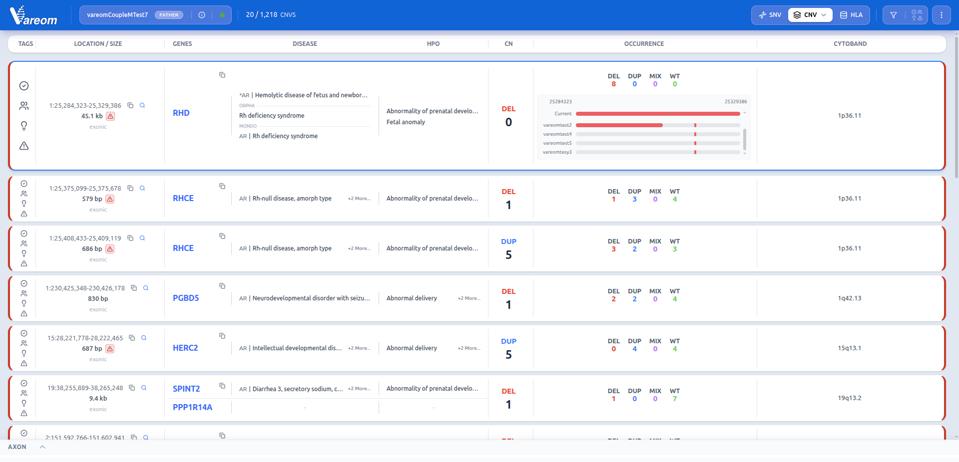This screenshot has width=959, height=462.
Task: Open the PPP1R14A gene link
Action: tap(192, 407)
